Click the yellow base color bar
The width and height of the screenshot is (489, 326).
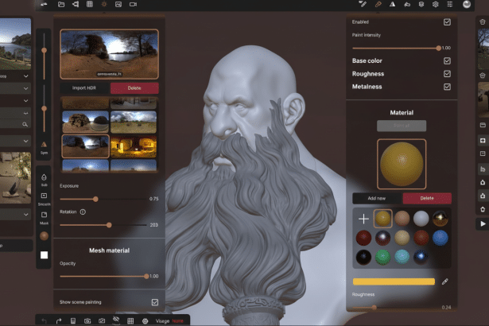[394, 281]
